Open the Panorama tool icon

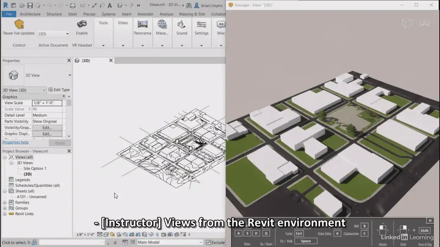(142, 24)
